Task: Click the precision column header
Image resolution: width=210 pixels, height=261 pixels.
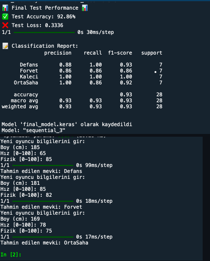Action: tap(58, 53)
